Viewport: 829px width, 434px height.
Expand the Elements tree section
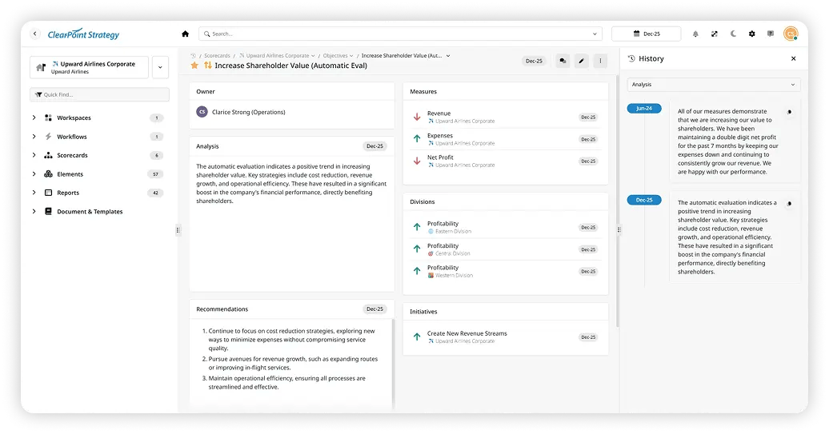click(34, 173)
